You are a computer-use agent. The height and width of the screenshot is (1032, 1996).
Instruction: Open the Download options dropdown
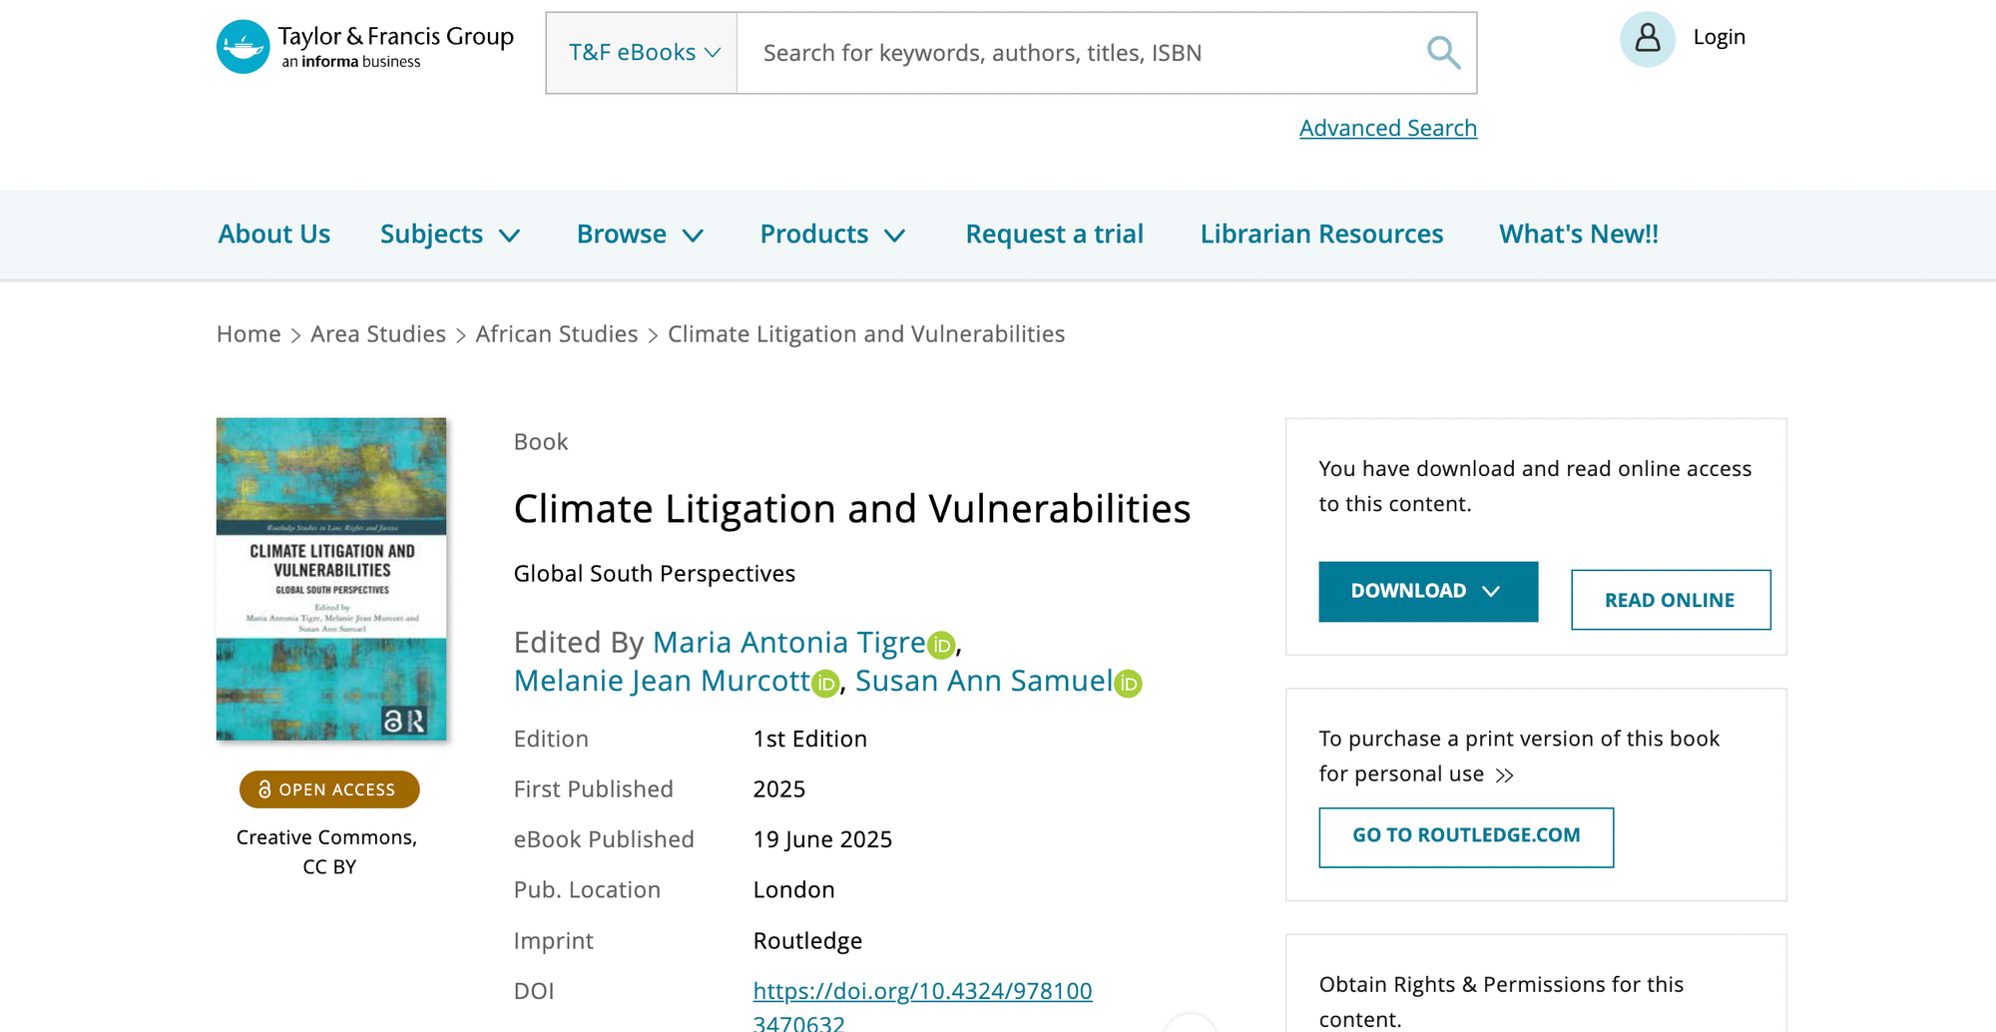point(1428,592)
